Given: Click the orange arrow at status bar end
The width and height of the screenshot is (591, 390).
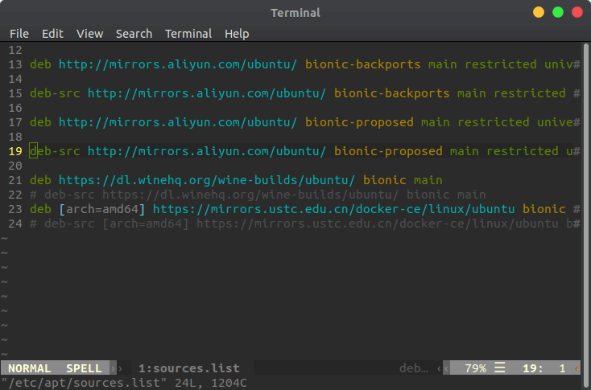Looking at the screenshot, I should [577, 368].
